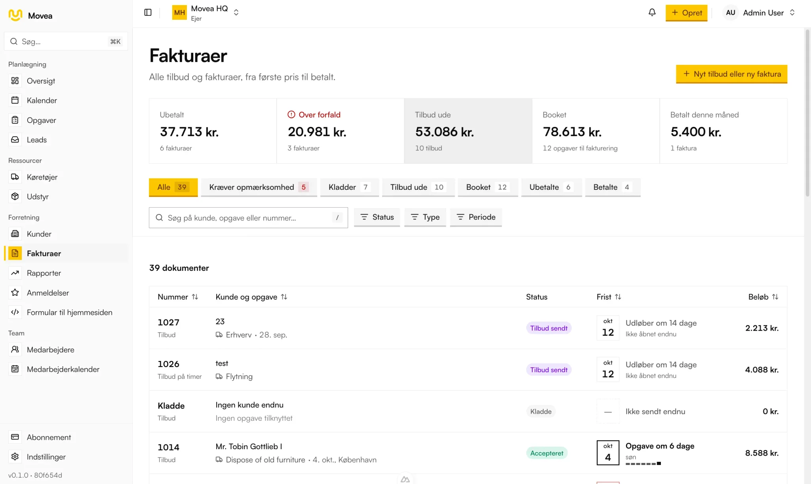Switch to Kladder tab
The width and height of the screenshot is (811, 484).
click(x=349, y=187)
